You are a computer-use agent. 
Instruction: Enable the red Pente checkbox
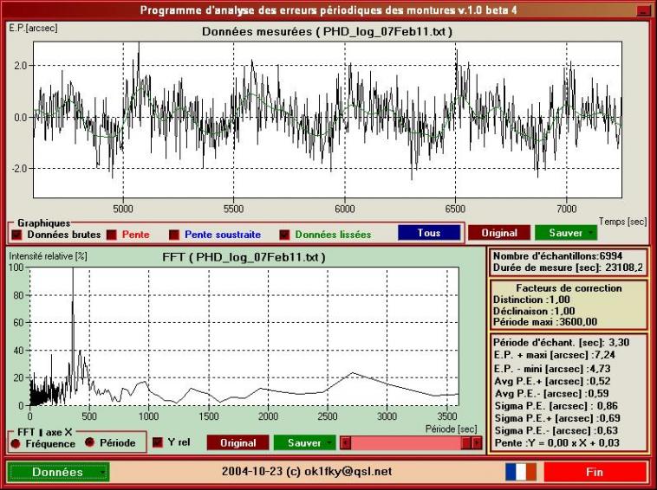click(112, 235)
